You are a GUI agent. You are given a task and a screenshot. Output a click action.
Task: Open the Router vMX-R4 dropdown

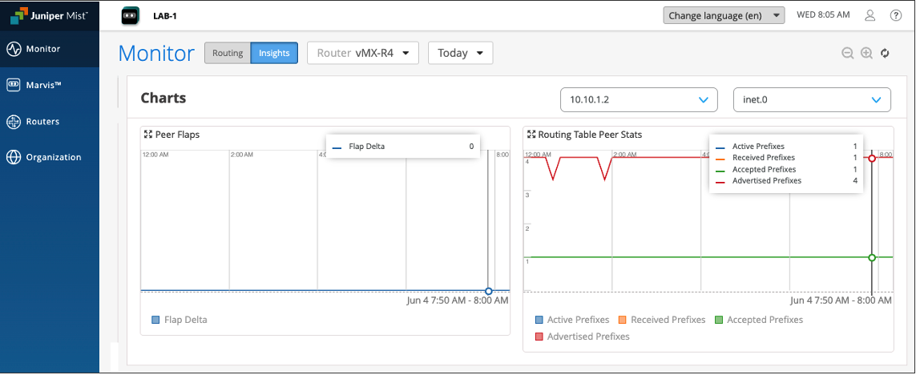point(363,53)
